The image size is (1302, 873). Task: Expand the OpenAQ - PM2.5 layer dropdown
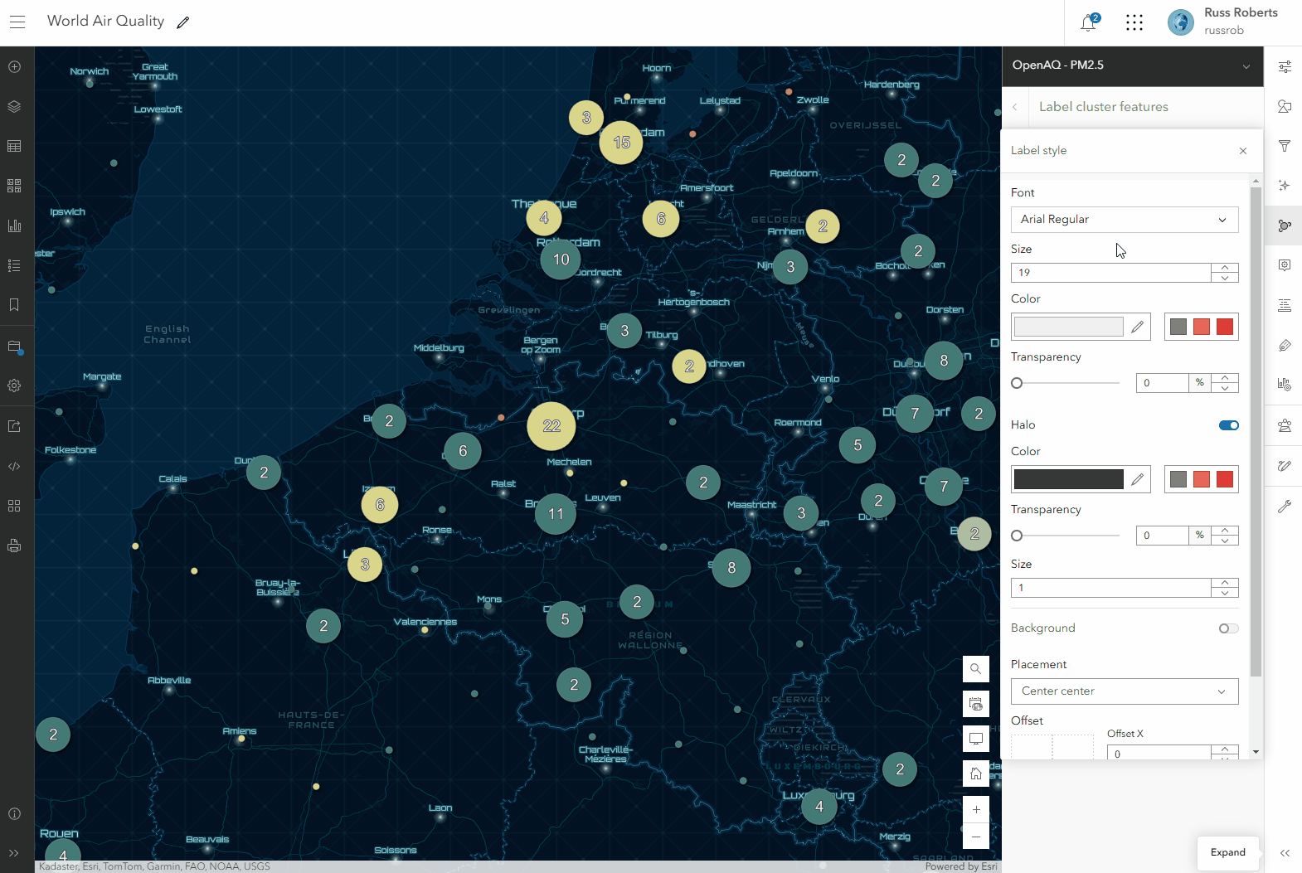pos(1246,66)
